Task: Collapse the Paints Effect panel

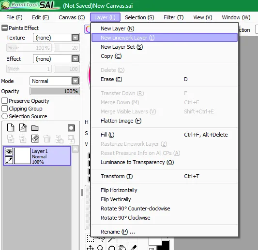Action: click(4, 28)
